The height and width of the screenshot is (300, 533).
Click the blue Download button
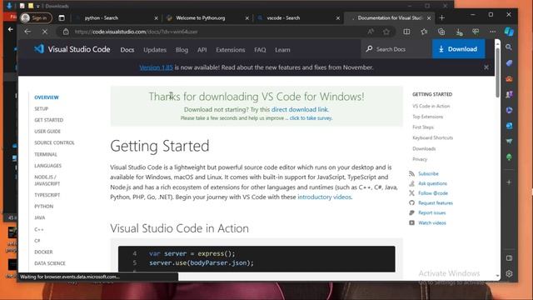[x=458, y=49]
